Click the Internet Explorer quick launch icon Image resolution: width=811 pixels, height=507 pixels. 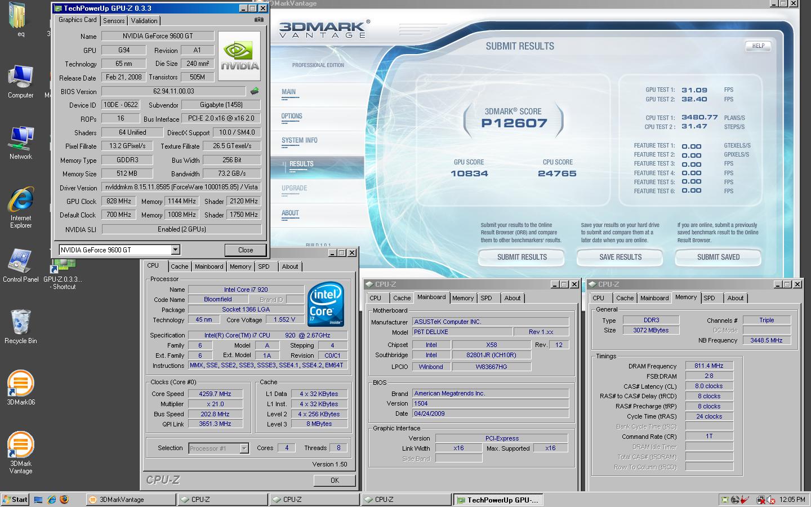(x=52, y=500)
